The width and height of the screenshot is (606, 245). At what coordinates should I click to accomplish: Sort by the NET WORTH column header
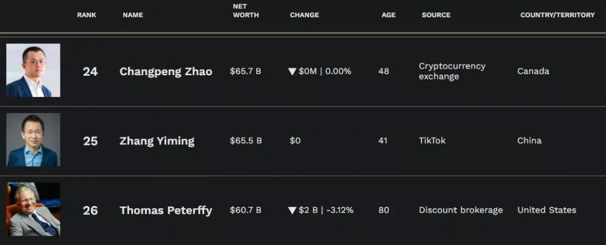(246, 11)
